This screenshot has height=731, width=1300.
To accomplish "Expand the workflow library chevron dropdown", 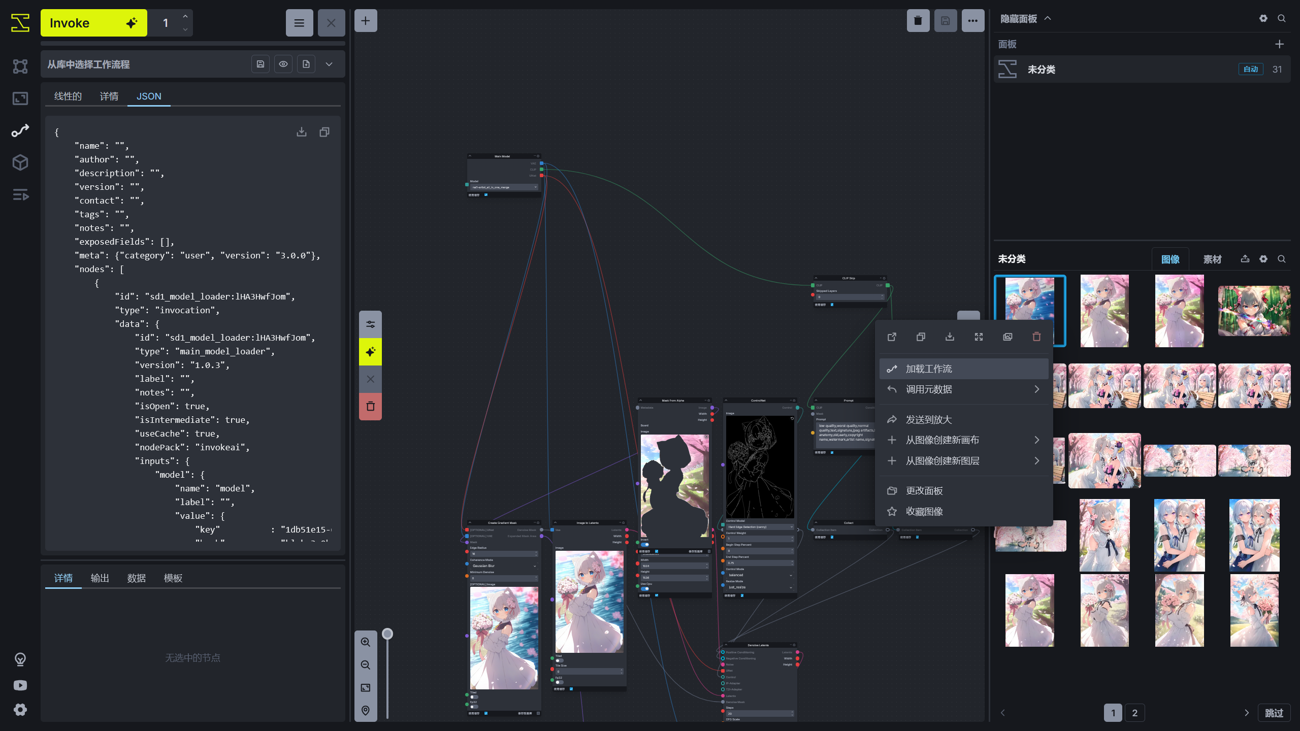I will pyautogui.click(x=329, y=64).
